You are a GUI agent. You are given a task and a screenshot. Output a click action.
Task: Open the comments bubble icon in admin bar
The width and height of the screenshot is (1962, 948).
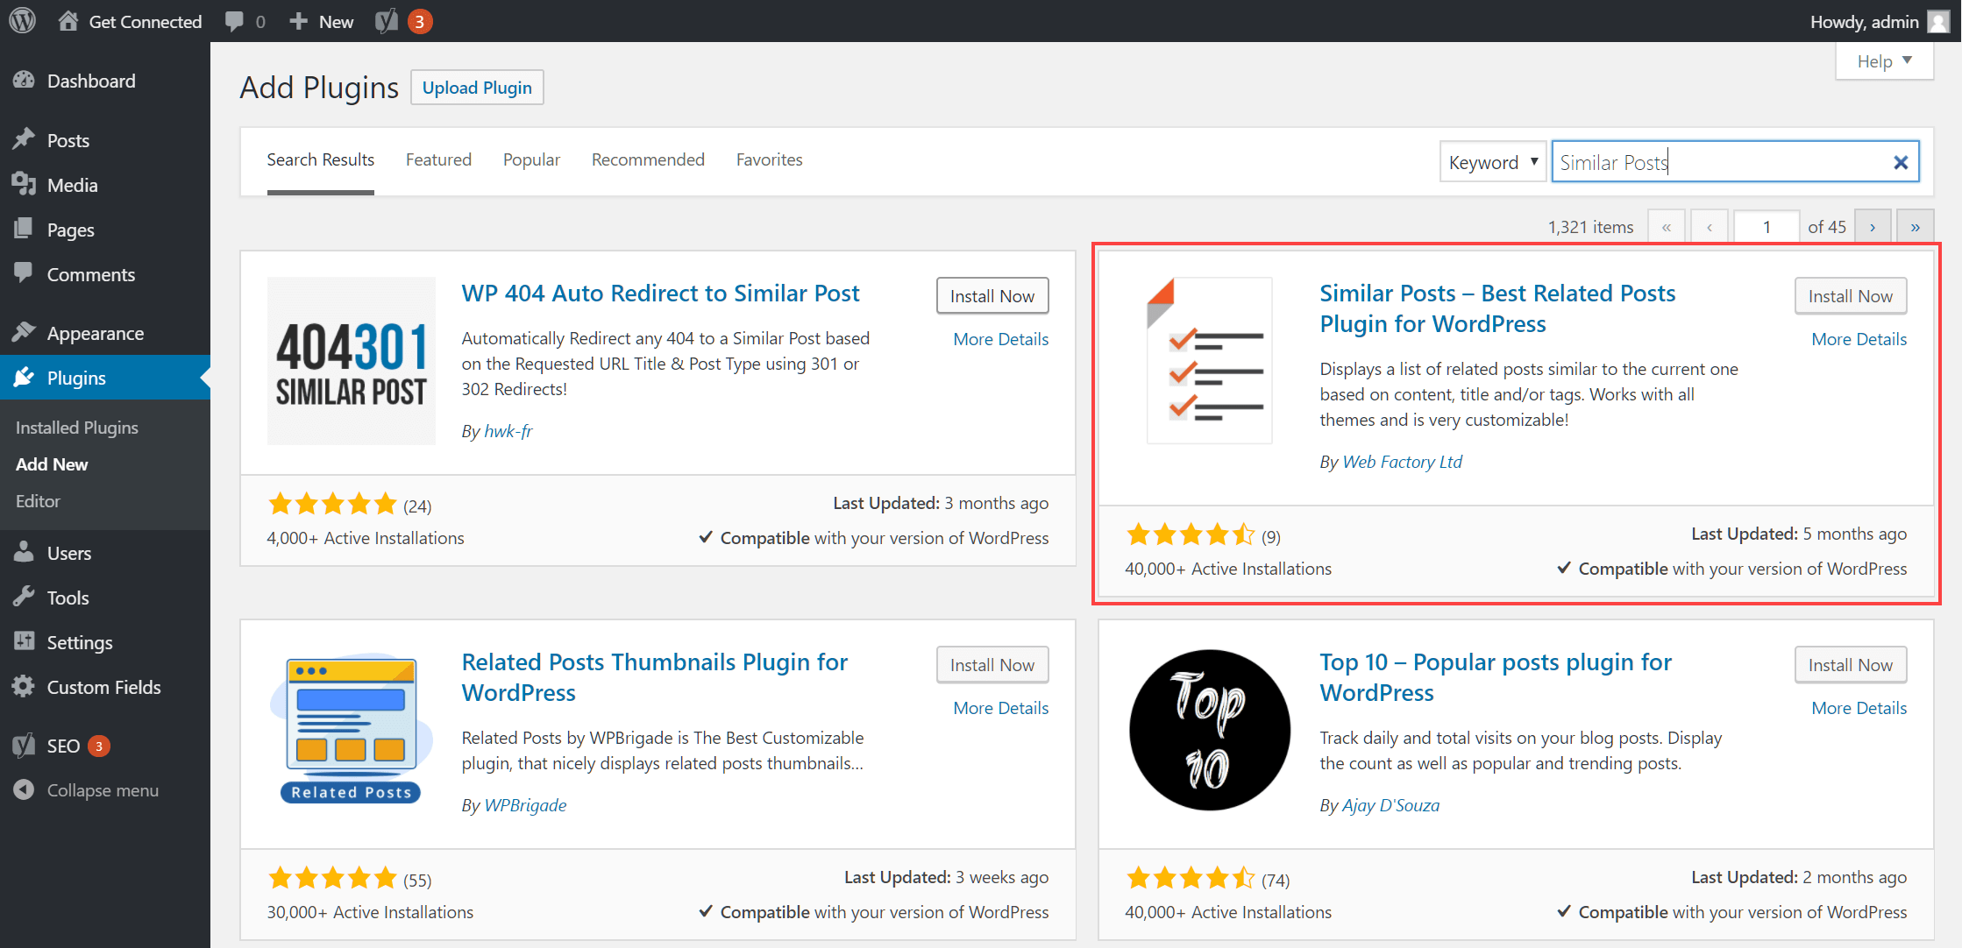[x=234, y=22]
